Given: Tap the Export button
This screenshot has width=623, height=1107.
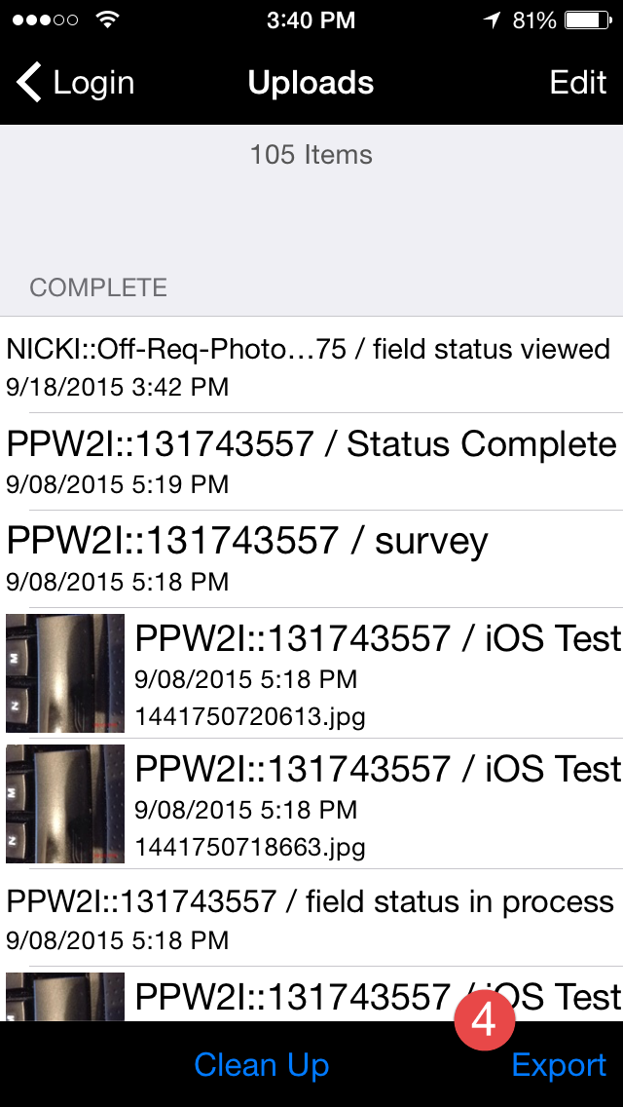Looking at the screenshot, I should pos(559,1065).
